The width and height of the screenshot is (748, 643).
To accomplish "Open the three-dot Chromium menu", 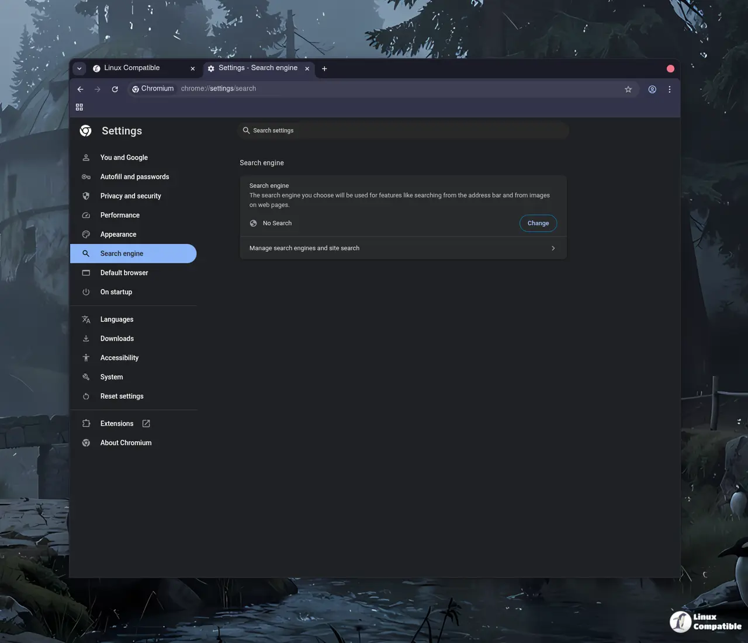I will pos(670,89).
